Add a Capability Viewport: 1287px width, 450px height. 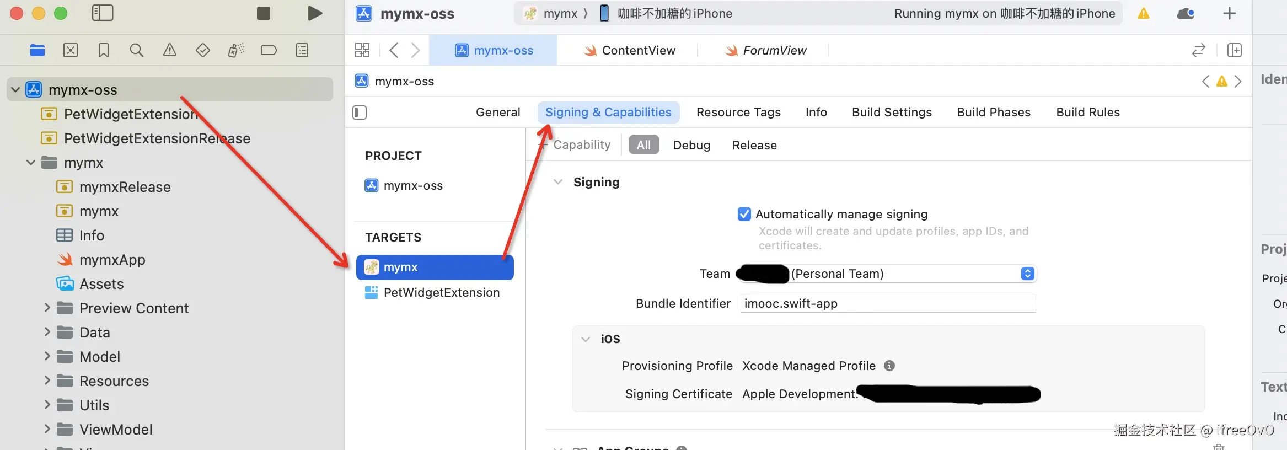click(575, 145)
